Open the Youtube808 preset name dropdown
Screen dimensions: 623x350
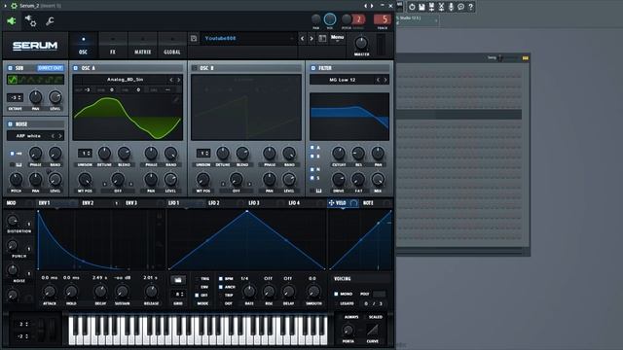248,39
